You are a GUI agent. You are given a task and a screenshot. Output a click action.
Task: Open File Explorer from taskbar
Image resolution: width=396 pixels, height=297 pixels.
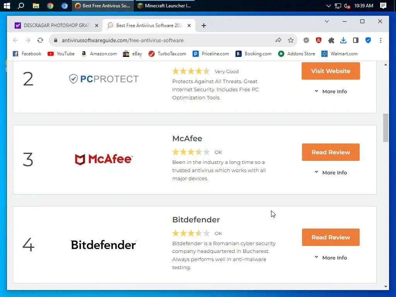pyautogui.click(x=36, y=5)
